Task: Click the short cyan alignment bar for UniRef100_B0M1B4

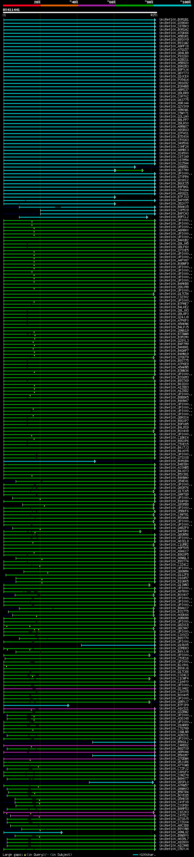Action: pyautogui.click(x=50, y=461)
